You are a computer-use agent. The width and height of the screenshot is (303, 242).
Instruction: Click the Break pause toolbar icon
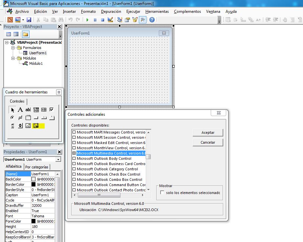pos(95,20)
